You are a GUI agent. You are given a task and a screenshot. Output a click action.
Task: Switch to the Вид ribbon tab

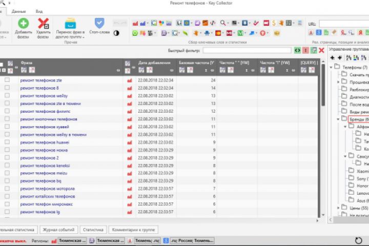pos(39,11)
